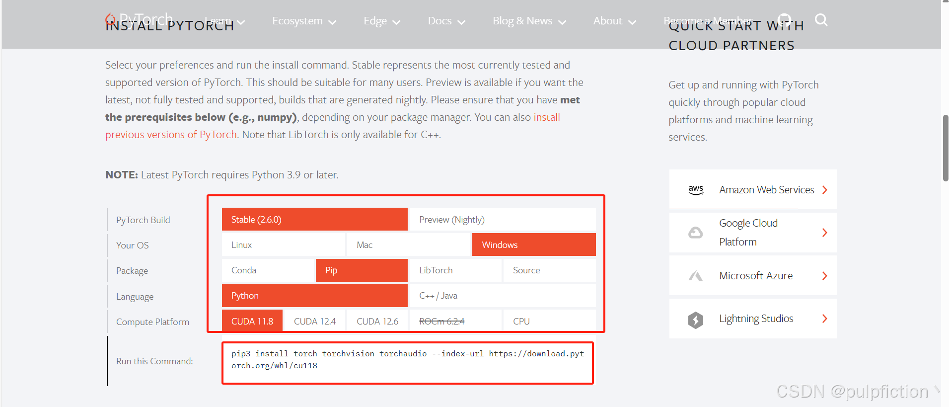Select ROCm 6.2.4 compute platform

(455, 321)
